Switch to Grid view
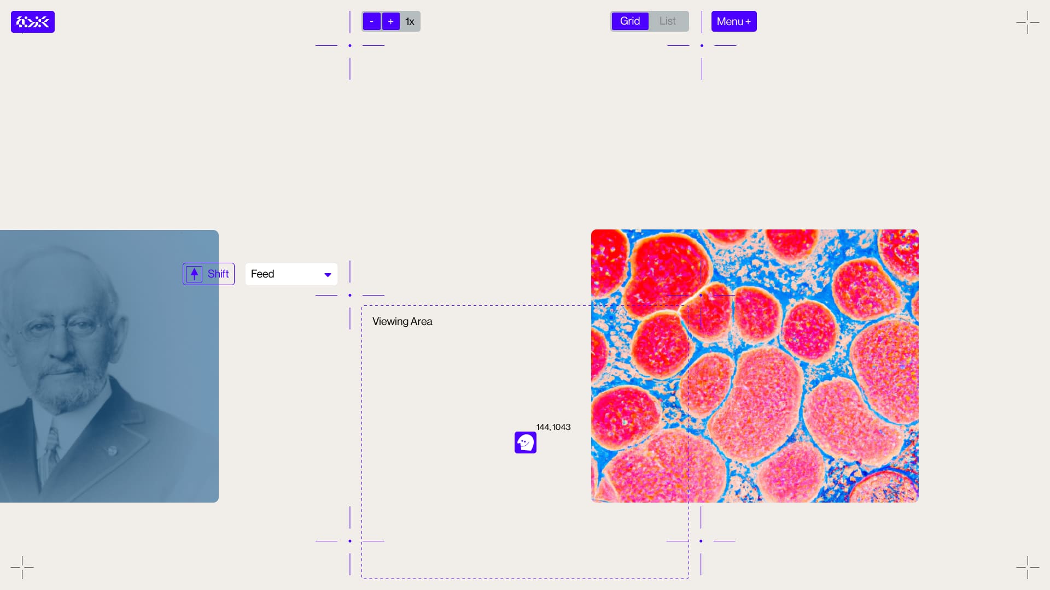1050x590 pixels. 629,21
